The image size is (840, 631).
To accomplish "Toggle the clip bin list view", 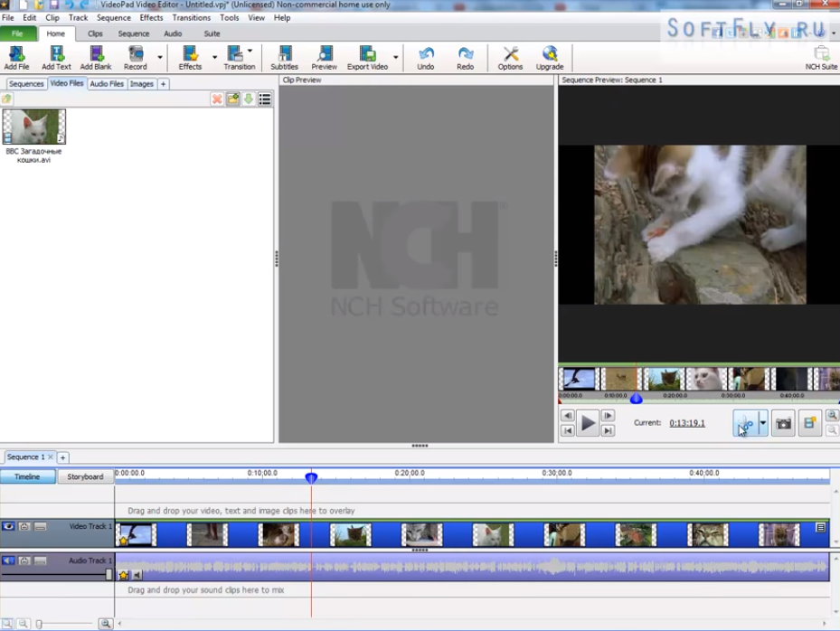I will tap(265, 99).
